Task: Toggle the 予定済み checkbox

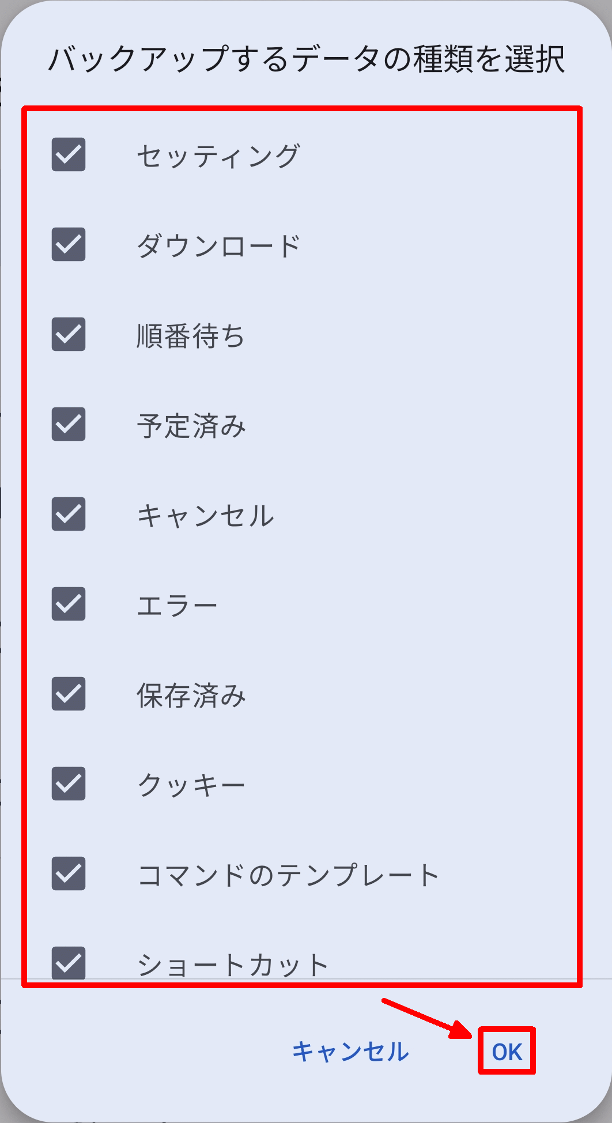Action: click(69, 424)
